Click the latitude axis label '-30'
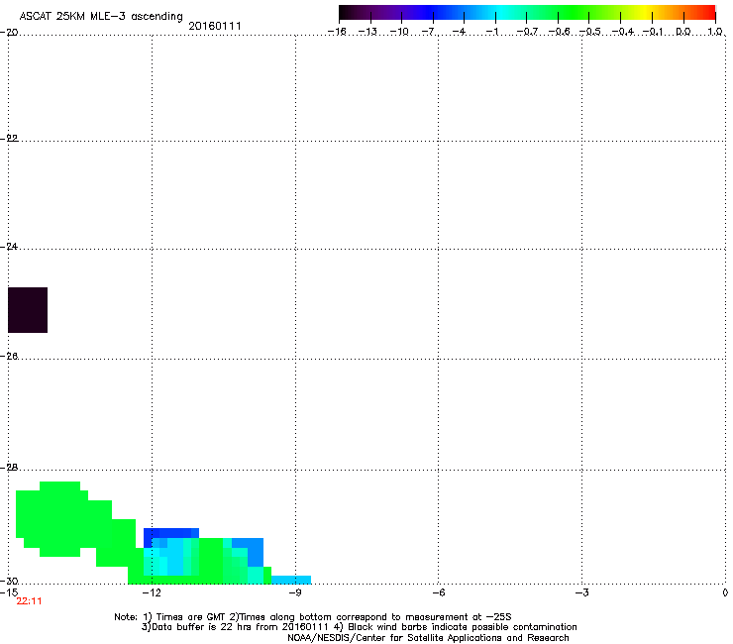 click(9, 582)
